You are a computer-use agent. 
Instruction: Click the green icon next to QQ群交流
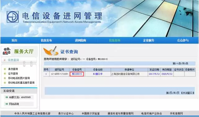7,97
